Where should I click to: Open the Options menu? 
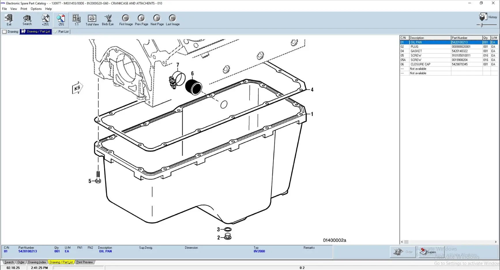point(36,9)
